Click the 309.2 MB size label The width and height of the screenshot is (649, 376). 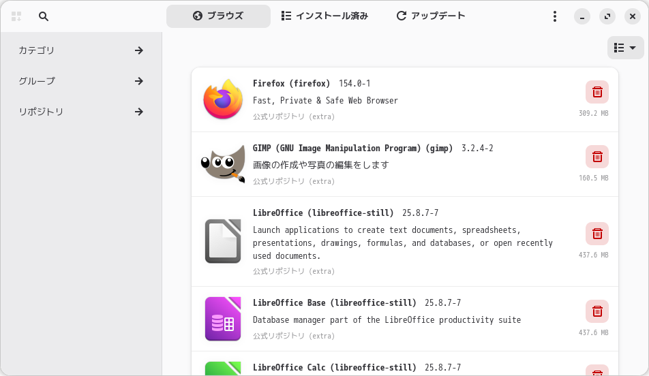point(594,113)
